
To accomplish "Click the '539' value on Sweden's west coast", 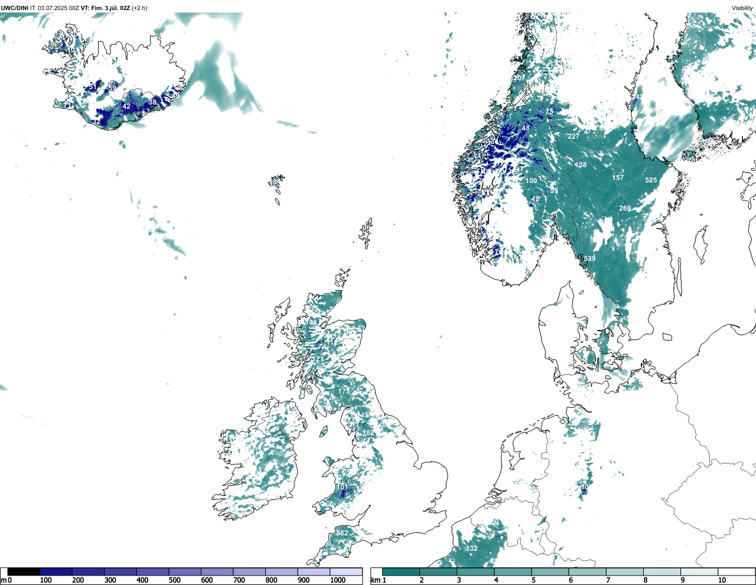I will pyautogui.click(x=589, y=259).
